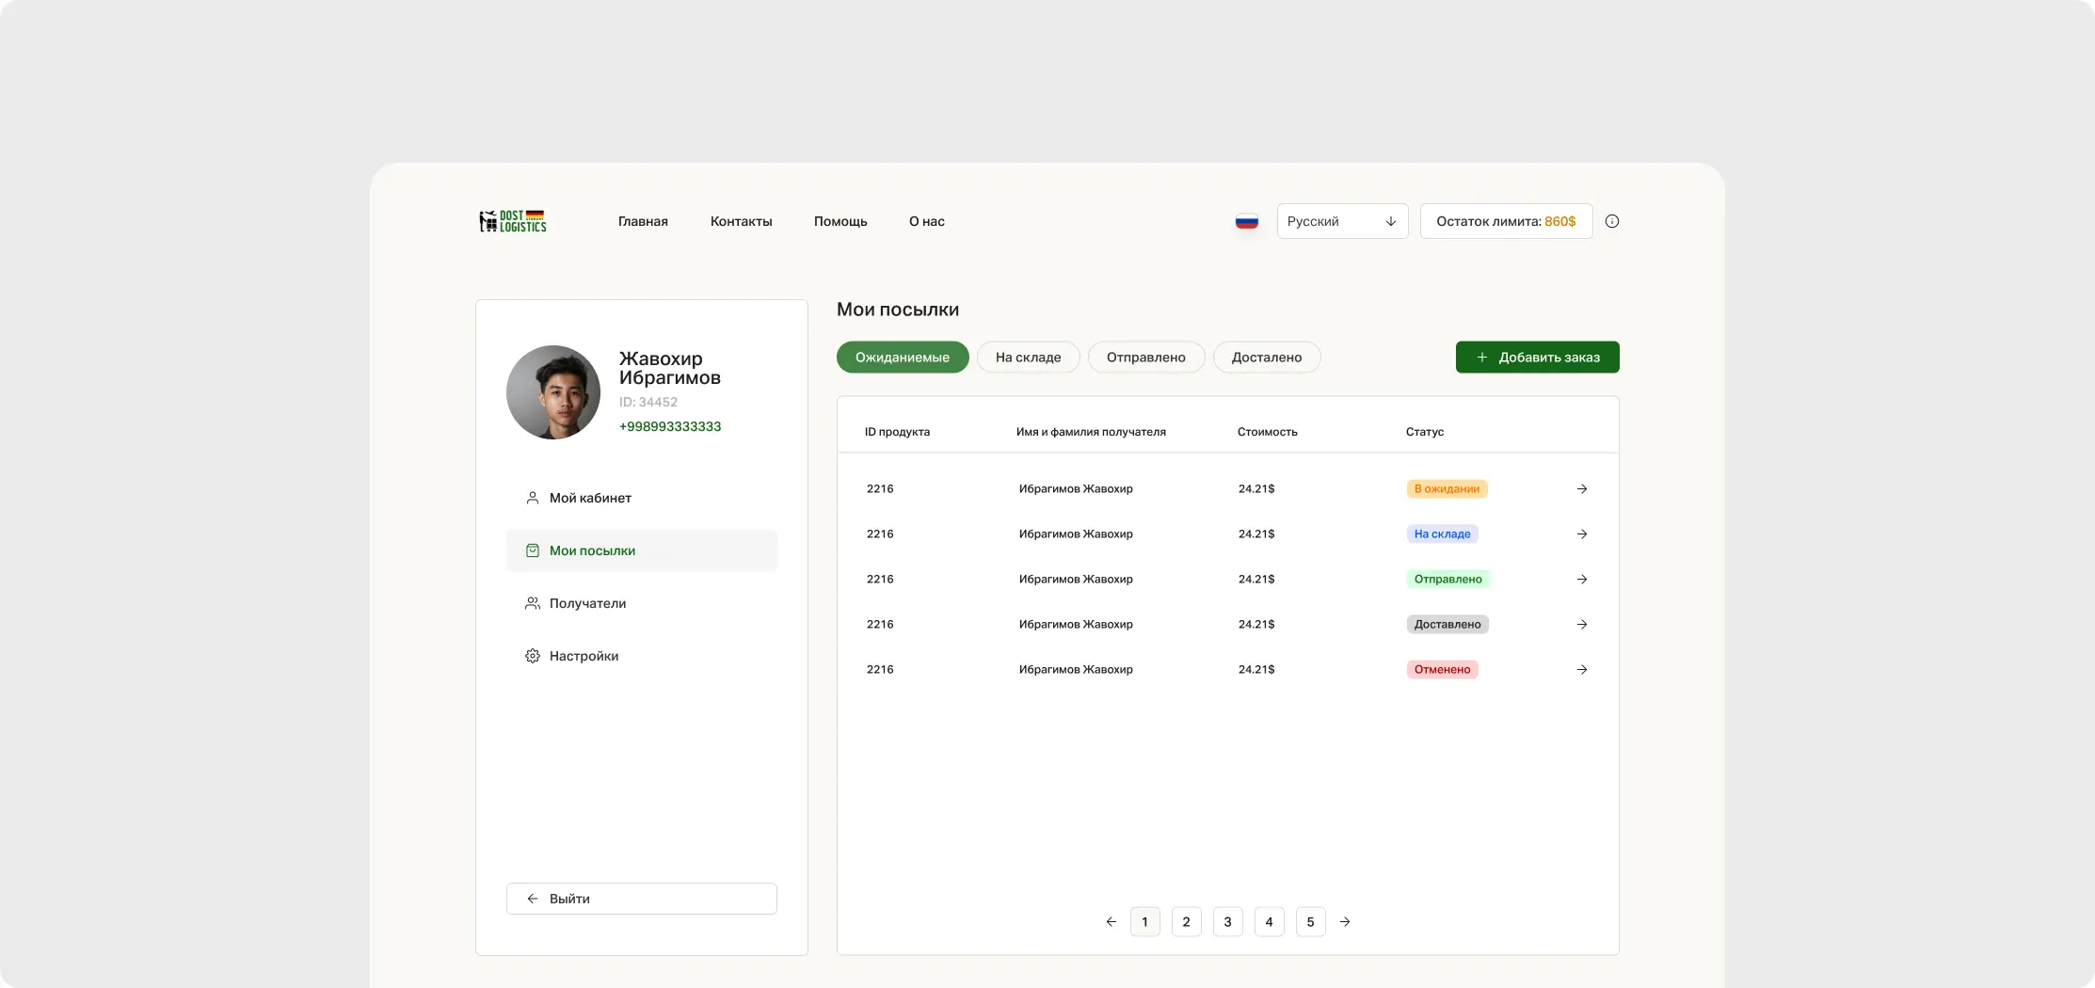Select the Ожиданиемые filter tab
This screenshot has width=2095, height=988.
[903, 358]
